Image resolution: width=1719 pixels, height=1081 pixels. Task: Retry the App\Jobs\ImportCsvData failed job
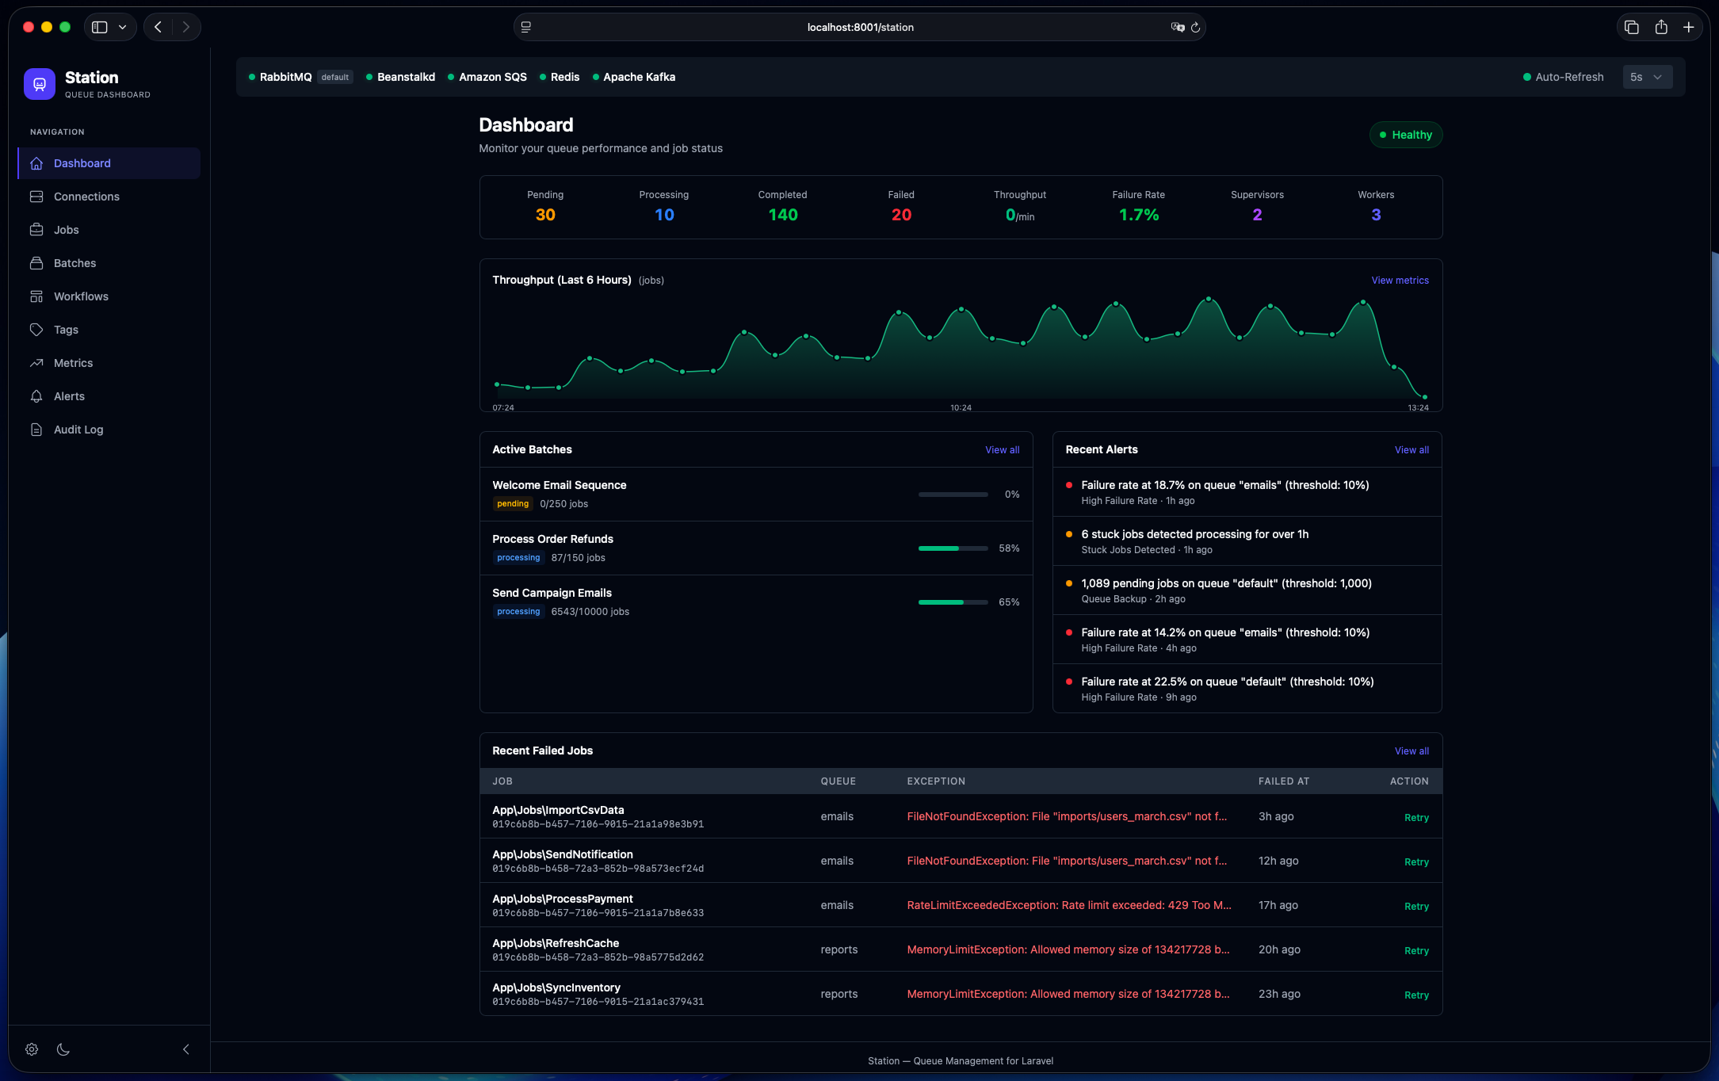pyautogui.click(x=1416, y=817)
